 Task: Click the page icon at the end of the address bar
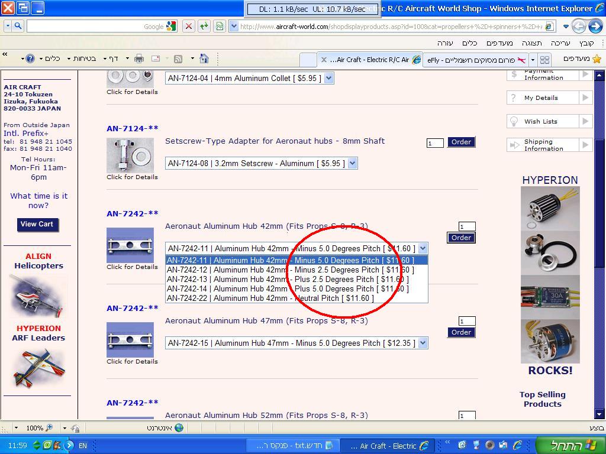tap(549, 26)
